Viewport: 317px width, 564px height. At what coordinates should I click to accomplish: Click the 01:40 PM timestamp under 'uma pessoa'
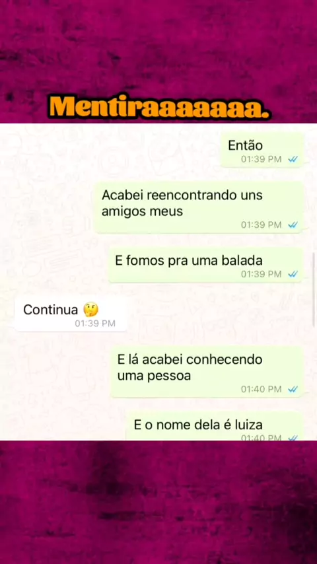[262, 389]
